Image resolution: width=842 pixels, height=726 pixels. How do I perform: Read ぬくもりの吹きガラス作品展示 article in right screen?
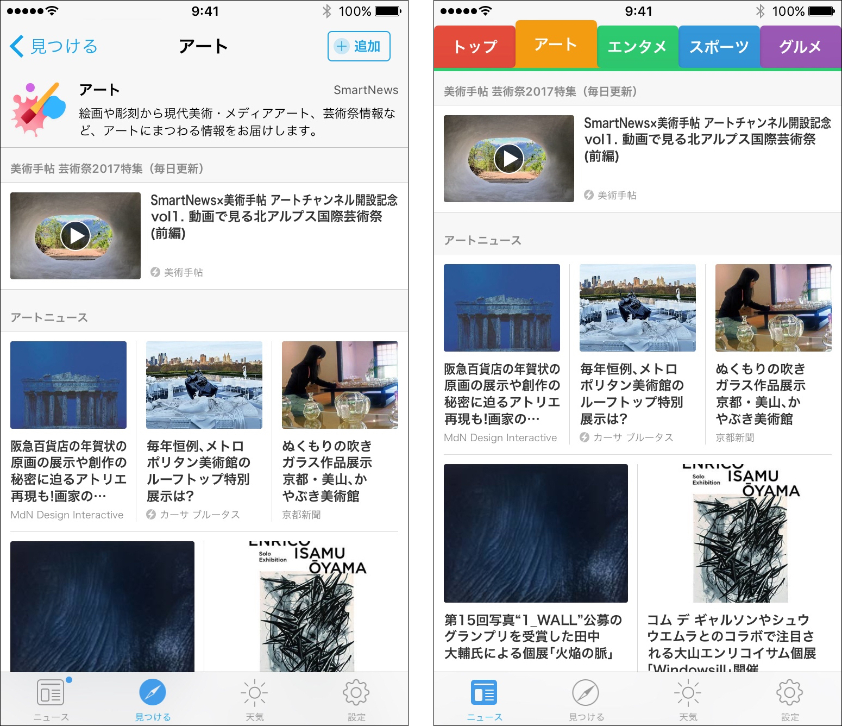tap(761, 393)
